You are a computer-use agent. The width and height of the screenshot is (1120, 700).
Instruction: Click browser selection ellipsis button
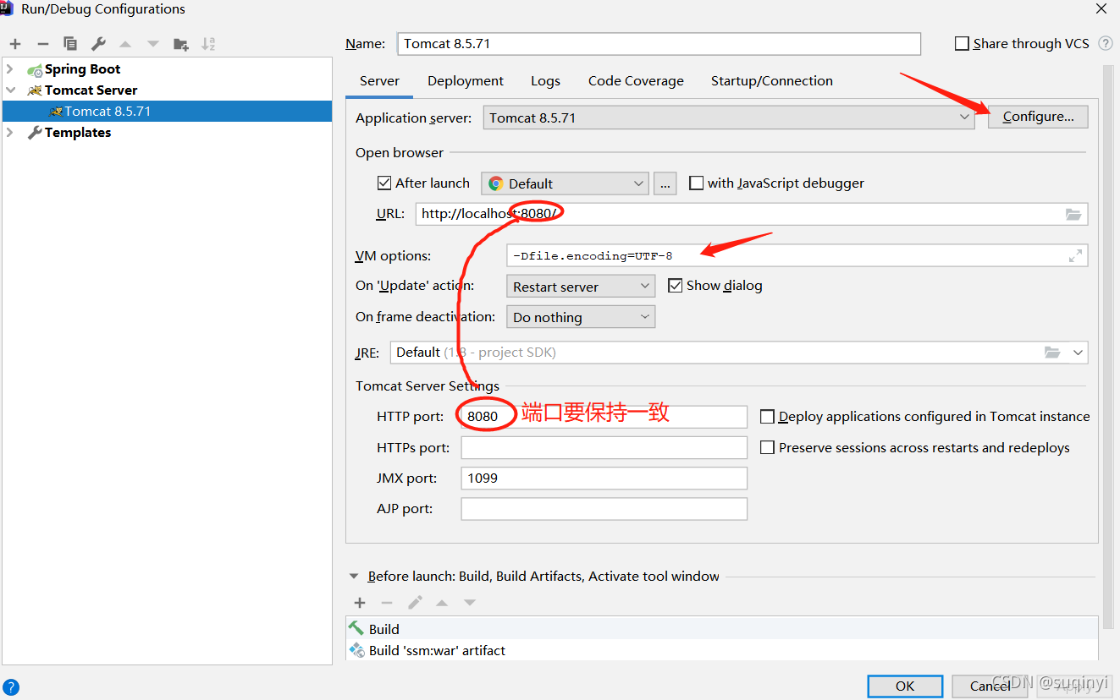(665, 183)
